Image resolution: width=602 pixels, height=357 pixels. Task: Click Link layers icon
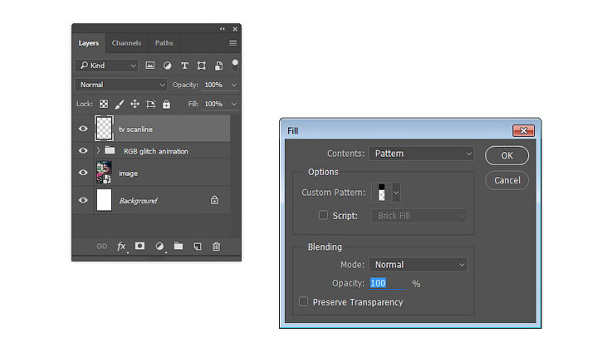click(x=102, y=246)
